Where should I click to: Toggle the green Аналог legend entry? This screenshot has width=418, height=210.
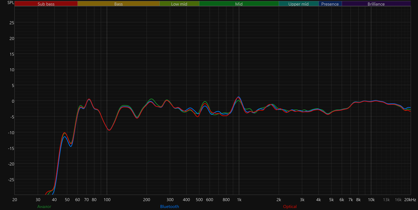pos(44,206)
